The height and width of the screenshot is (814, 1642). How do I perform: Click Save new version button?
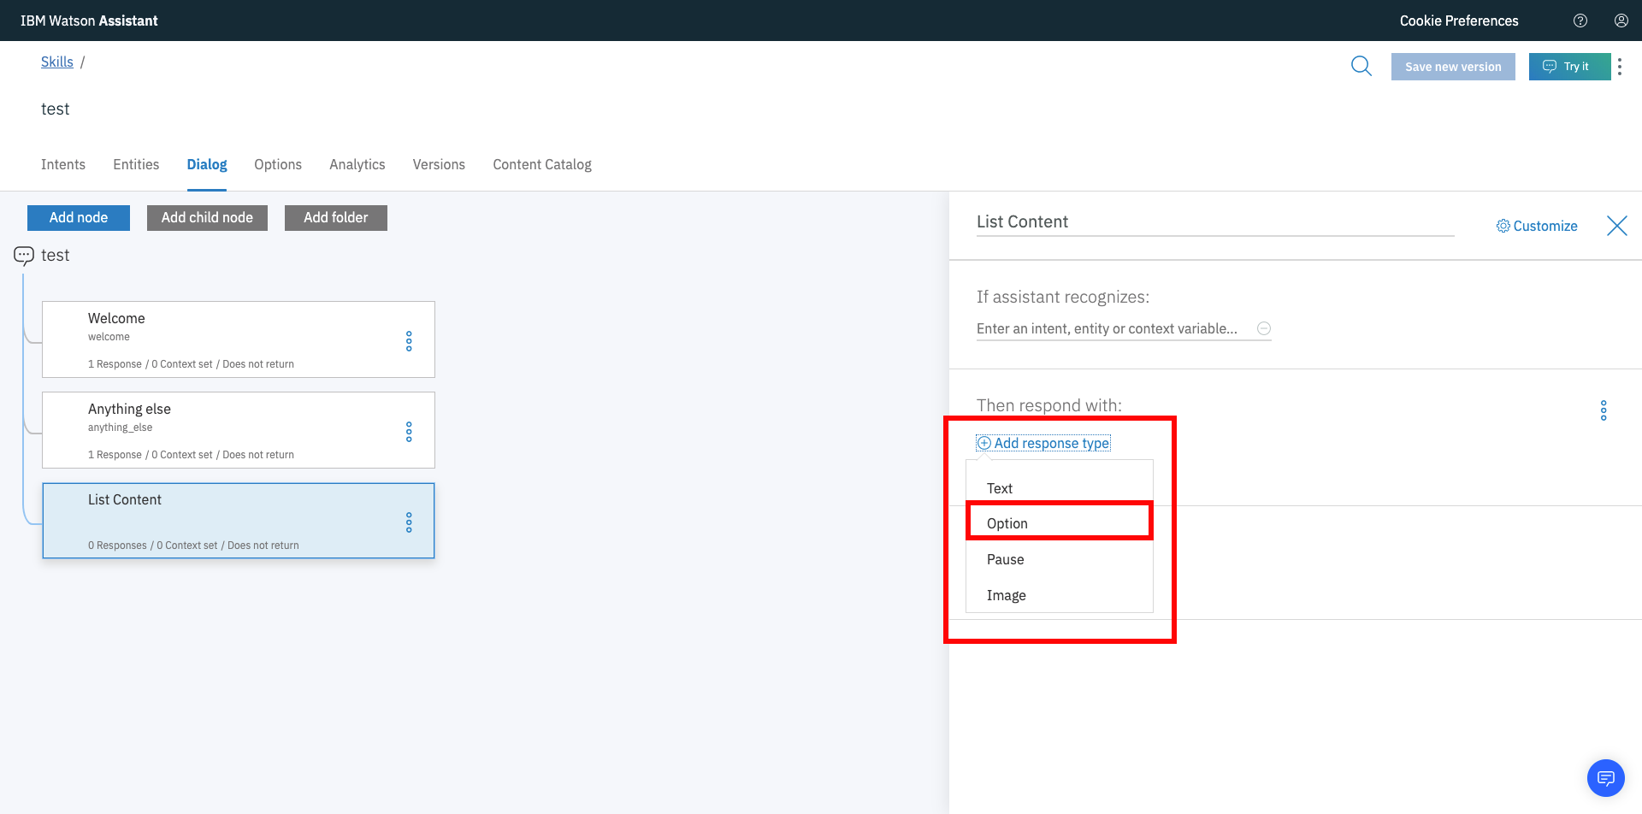[1453, 67]
